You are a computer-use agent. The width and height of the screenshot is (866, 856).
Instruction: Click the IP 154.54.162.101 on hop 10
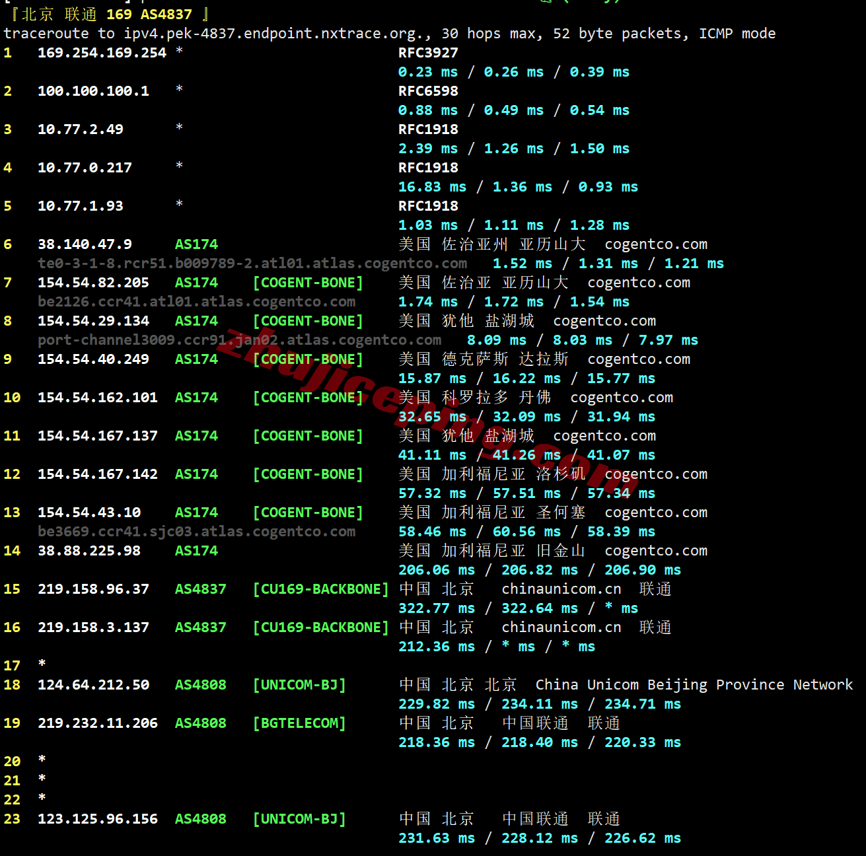pos(98,398)
